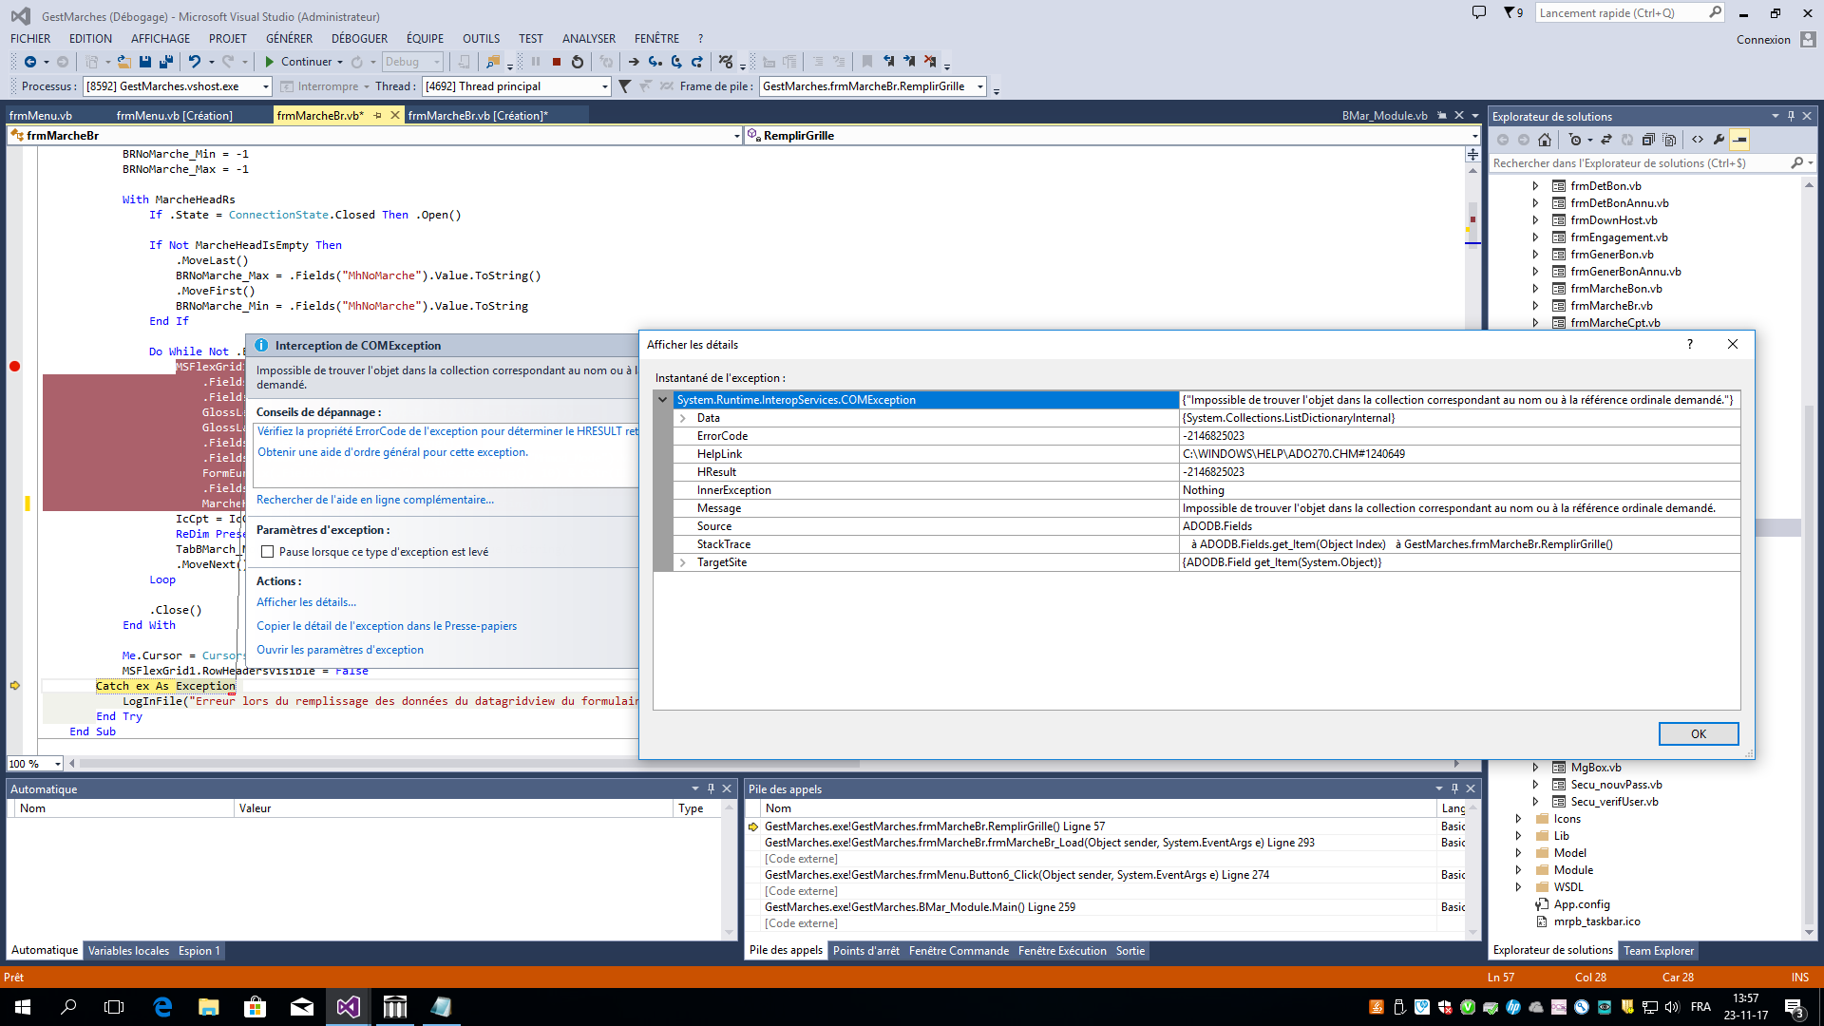Click the Show Next Statement arrow icon
The image size is (1824, 1026).
634,62
